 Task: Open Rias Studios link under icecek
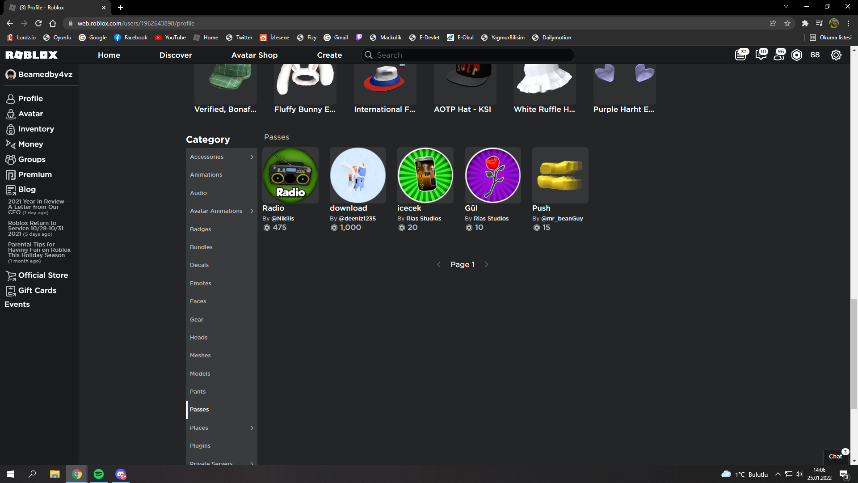pos(424,219)
